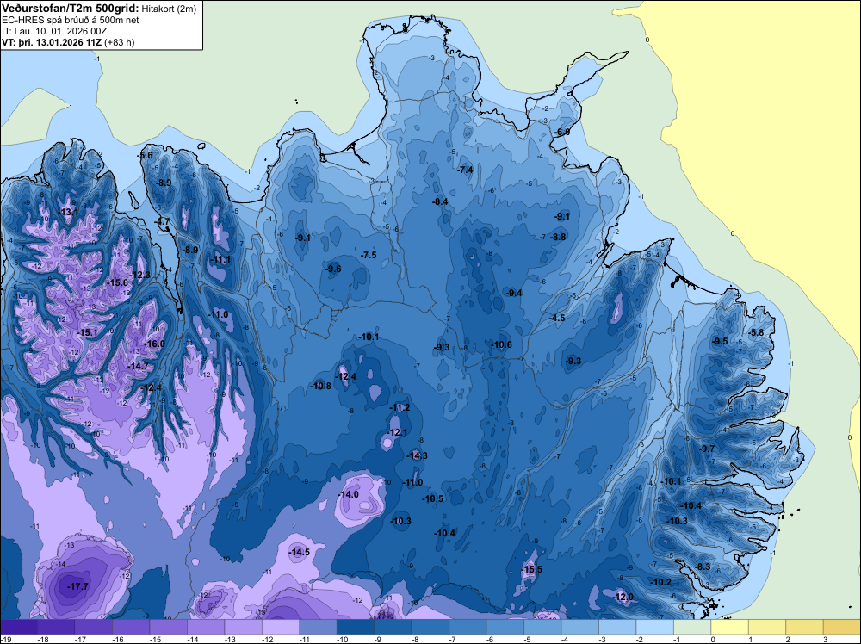The width and height of the screenshot is (861, 644).
Task: Click the title 'Veðurstofan/T2m 500grid: Hitakort (2m)'
Action: 97,9
